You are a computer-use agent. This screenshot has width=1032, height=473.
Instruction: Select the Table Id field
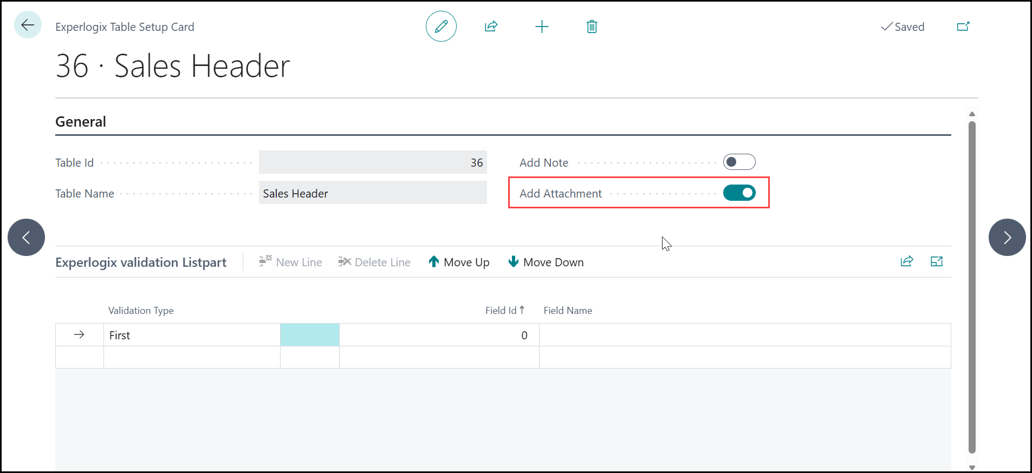373,162
